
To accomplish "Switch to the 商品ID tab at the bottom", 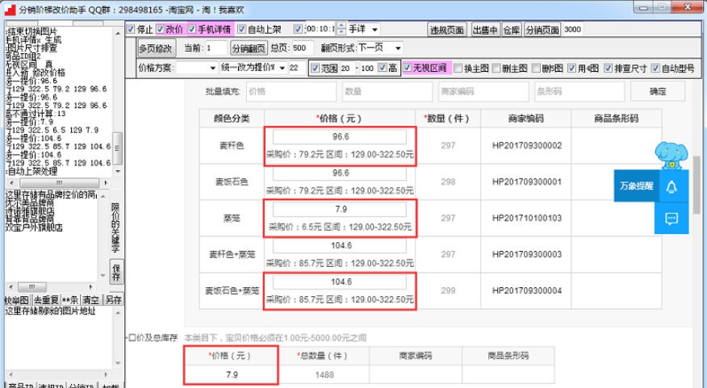I will pos(20,386).
